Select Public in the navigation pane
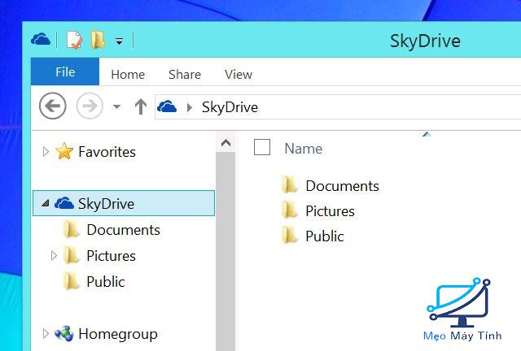The image size is (521, 351). click(x=106, y=282)
